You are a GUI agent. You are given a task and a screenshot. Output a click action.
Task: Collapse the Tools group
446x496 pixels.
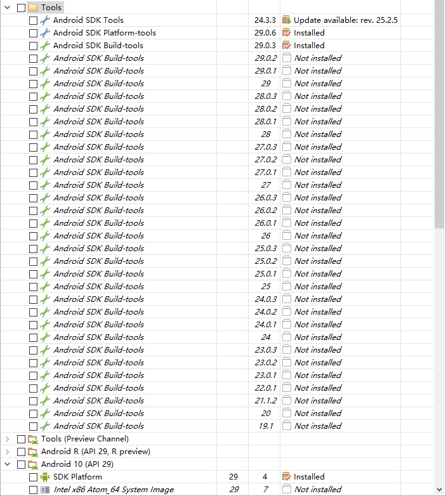pos(8,8)
